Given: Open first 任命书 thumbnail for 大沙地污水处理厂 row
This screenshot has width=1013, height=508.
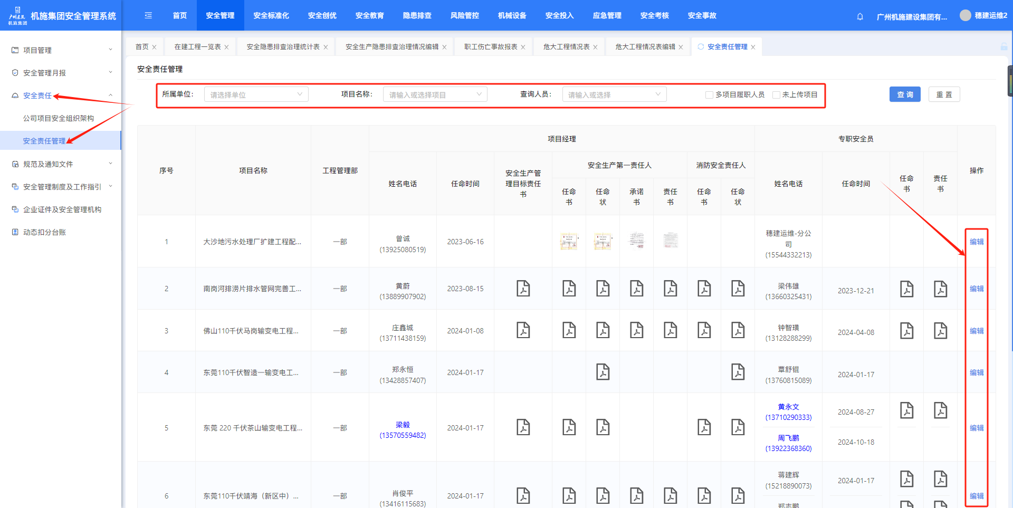Looking at the screenshot, I should point(569,241).
